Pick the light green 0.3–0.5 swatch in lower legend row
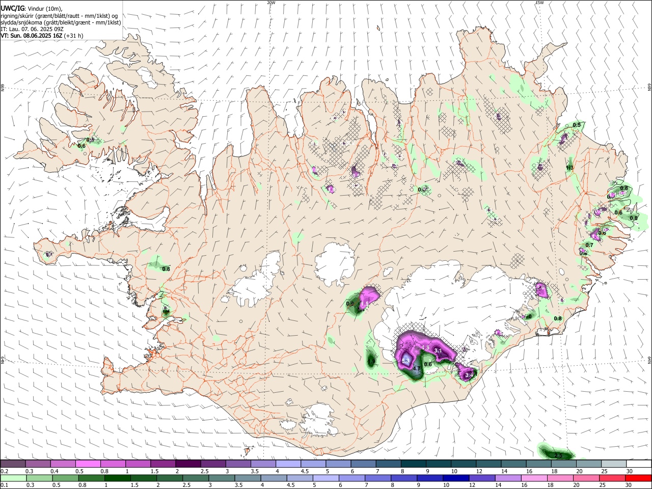The width and height of the screenshot is (652, 489). tap(39, 478)
